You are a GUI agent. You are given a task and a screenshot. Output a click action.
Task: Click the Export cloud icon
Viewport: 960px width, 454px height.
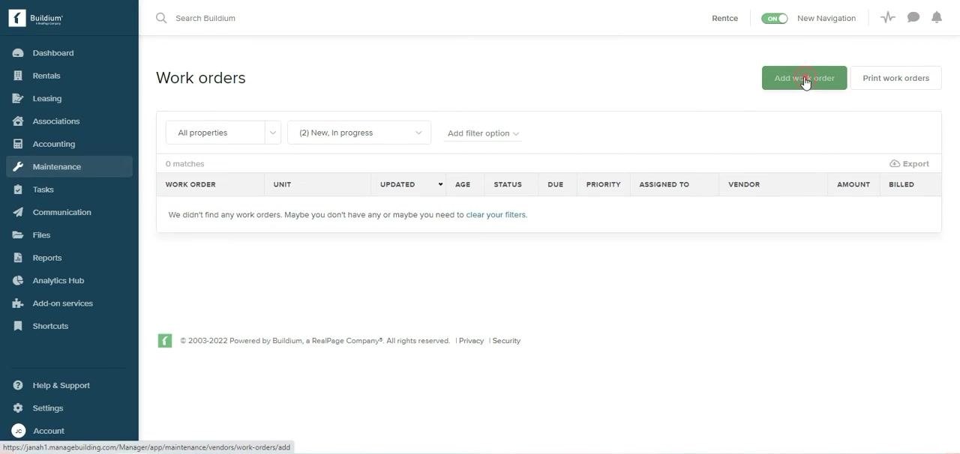click(x=895, y=164)
